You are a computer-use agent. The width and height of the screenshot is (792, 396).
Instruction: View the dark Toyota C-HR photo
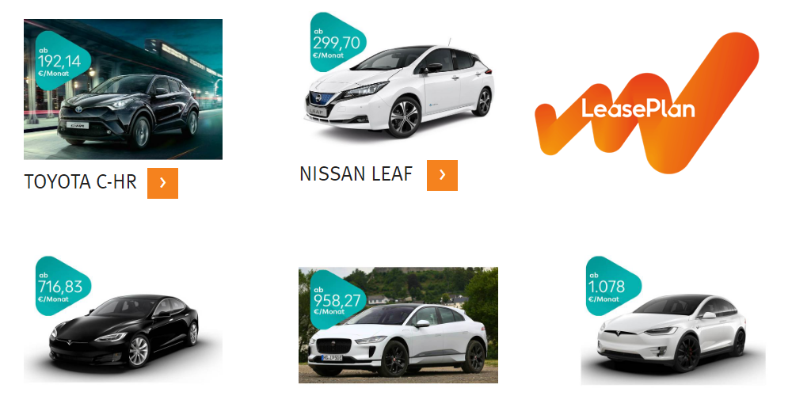pos(124,89)
